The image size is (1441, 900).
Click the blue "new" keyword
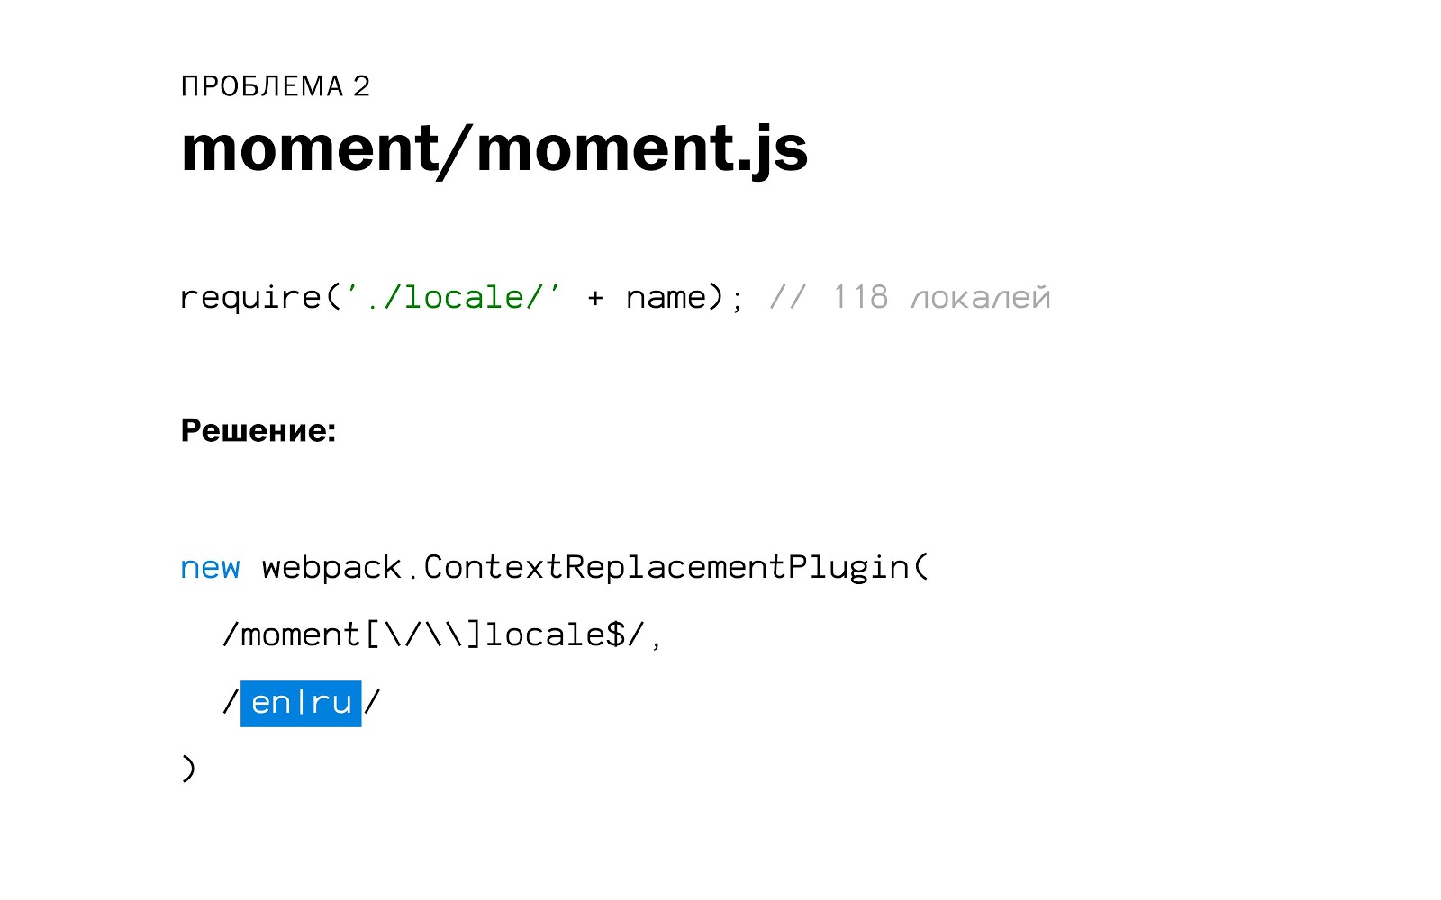tap(210, 568)
